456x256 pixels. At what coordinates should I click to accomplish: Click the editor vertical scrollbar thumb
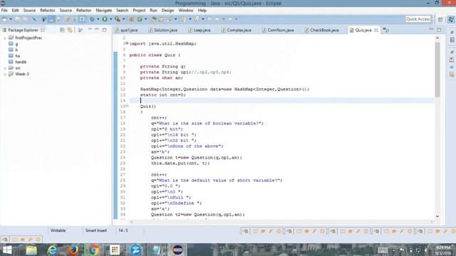pos(437,70)
